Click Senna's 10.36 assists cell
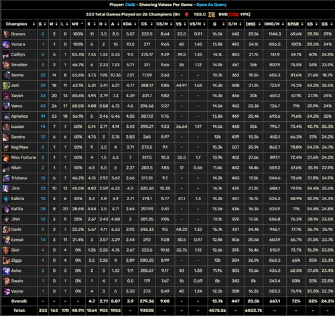The image size is (335, 316). click(115, 75)
